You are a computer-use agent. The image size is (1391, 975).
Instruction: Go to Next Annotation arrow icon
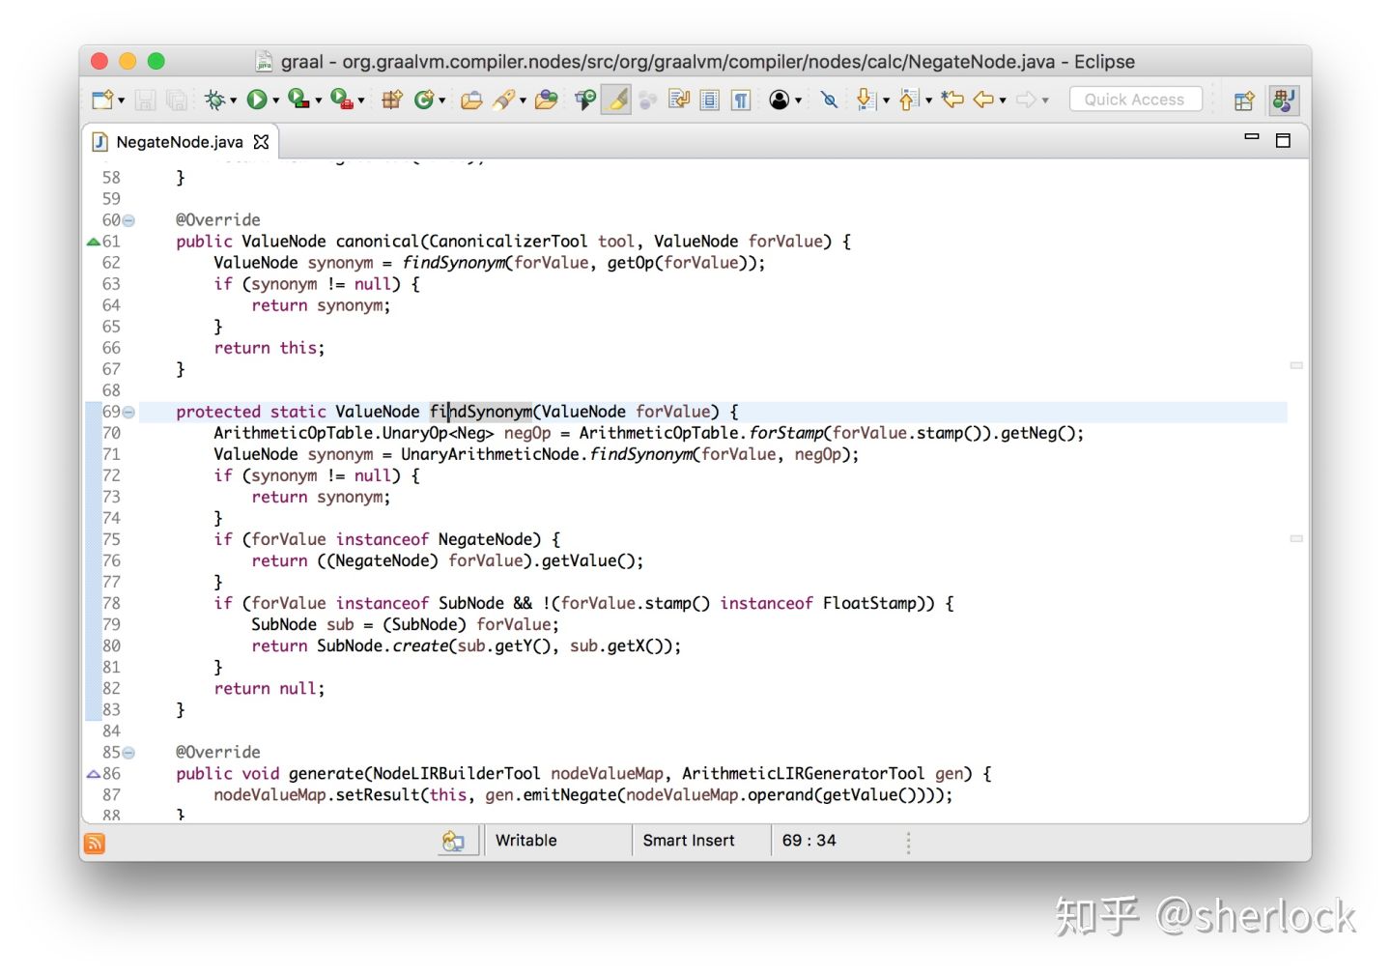866,100
